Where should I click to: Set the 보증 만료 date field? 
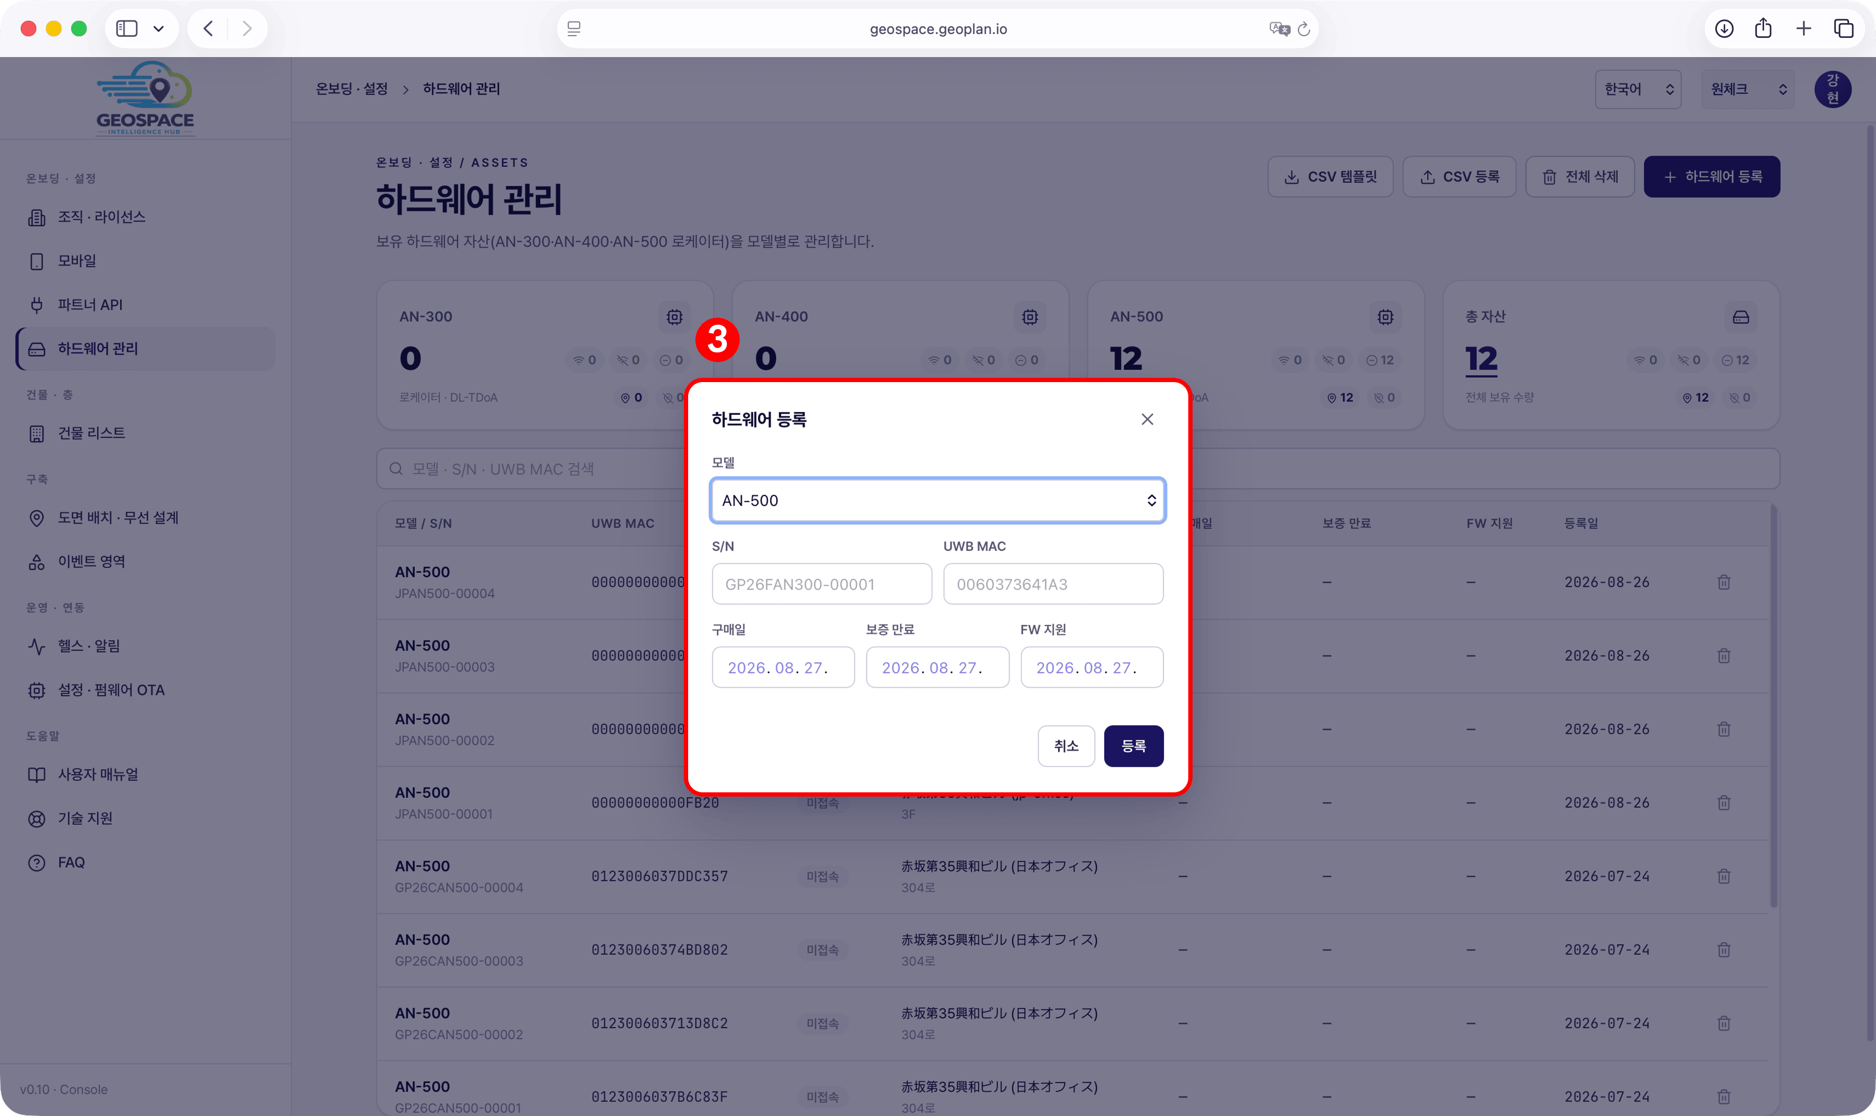(x=937, y=667)
